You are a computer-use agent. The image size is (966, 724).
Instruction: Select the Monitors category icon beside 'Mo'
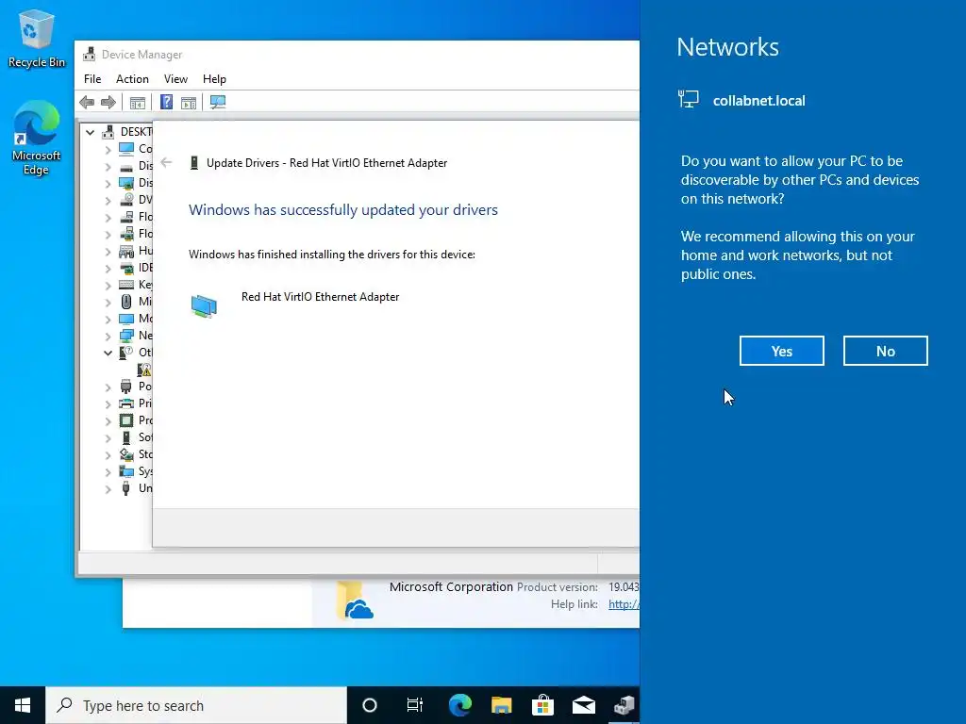126,319
